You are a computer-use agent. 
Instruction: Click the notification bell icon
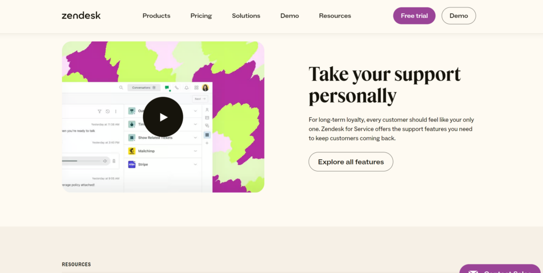pyautogui.click(x=187, y=88)
